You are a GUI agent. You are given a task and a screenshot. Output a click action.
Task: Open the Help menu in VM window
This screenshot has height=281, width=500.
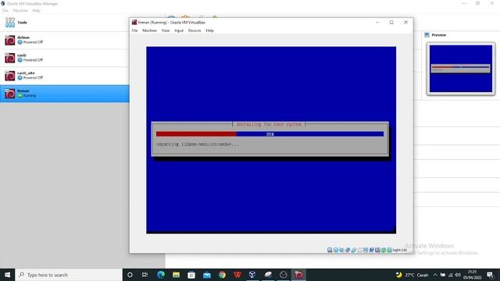coord(209,30)
